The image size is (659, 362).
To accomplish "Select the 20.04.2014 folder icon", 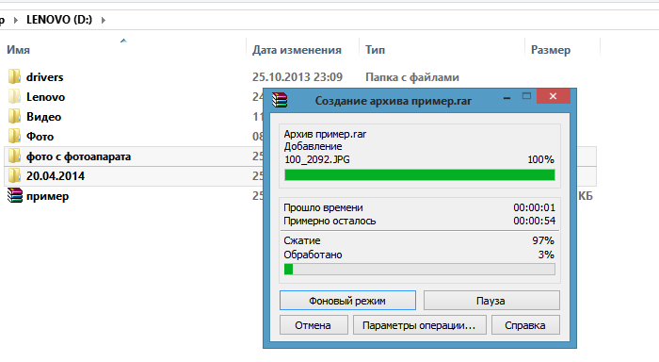I will pyautogui.click(x=14, y=175).
